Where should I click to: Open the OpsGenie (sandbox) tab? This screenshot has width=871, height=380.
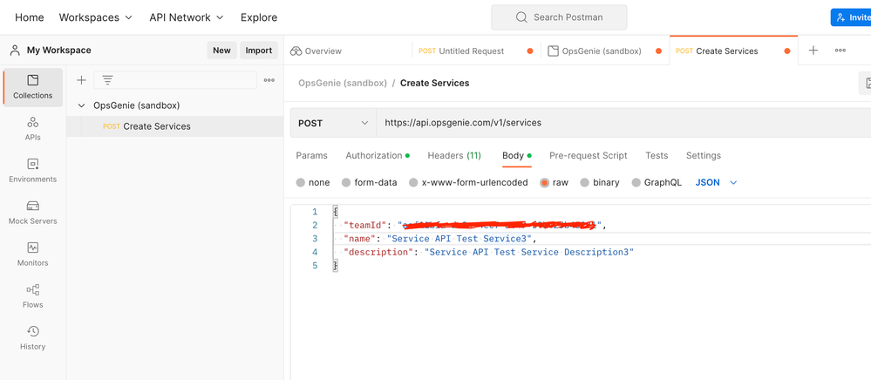pos(602,51)
